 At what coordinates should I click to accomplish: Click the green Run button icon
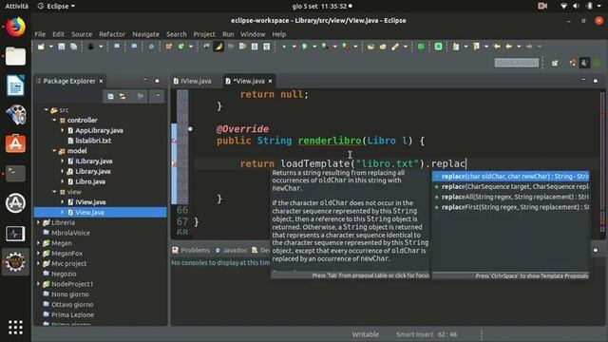[x=305, y=47]
